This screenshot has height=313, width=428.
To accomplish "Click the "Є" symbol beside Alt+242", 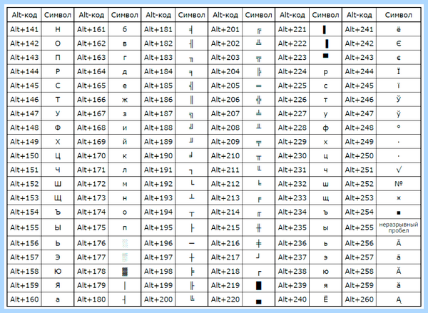I will point(399,43).
